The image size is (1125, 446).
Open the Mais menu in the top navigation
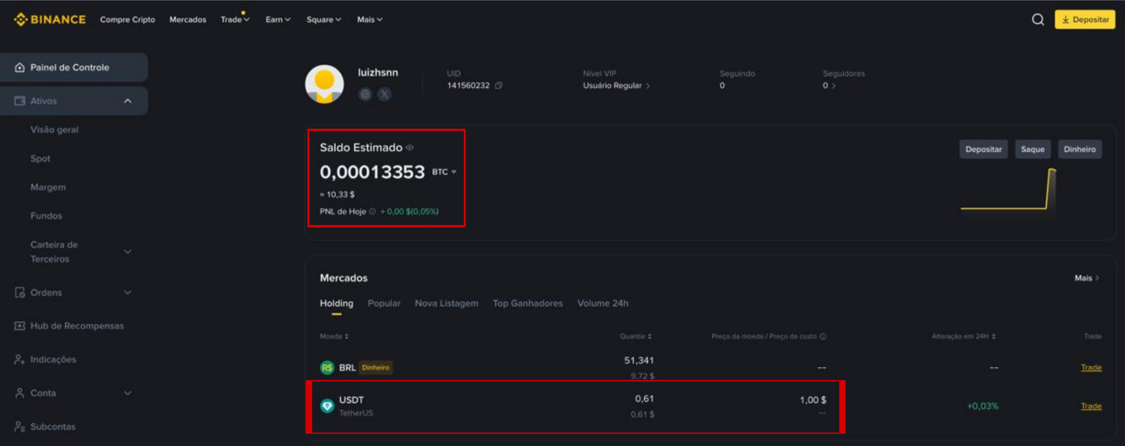369,20
